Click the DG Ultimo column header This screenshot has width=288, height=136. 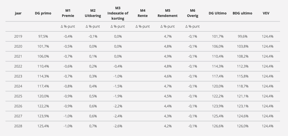[x=217, y=13]
